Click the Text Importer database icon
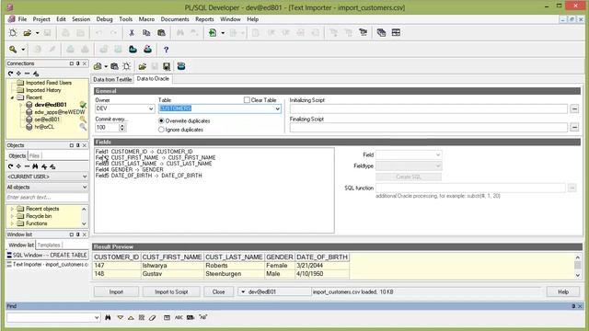The height and width of the screenshot is (331, 589). [181, 66]
